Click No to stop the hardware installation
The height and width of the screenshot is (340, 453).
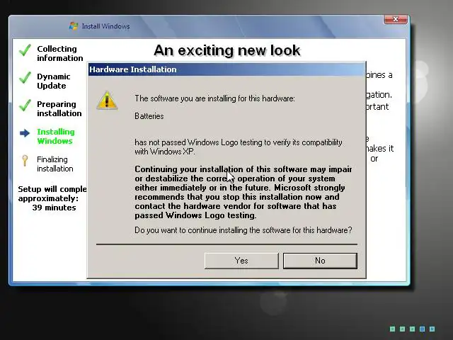[x=320, y=261]
